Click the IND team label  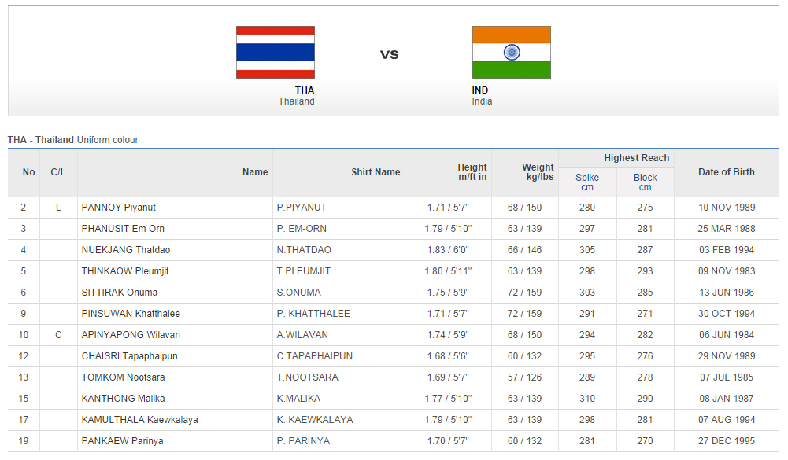[480, 90]
